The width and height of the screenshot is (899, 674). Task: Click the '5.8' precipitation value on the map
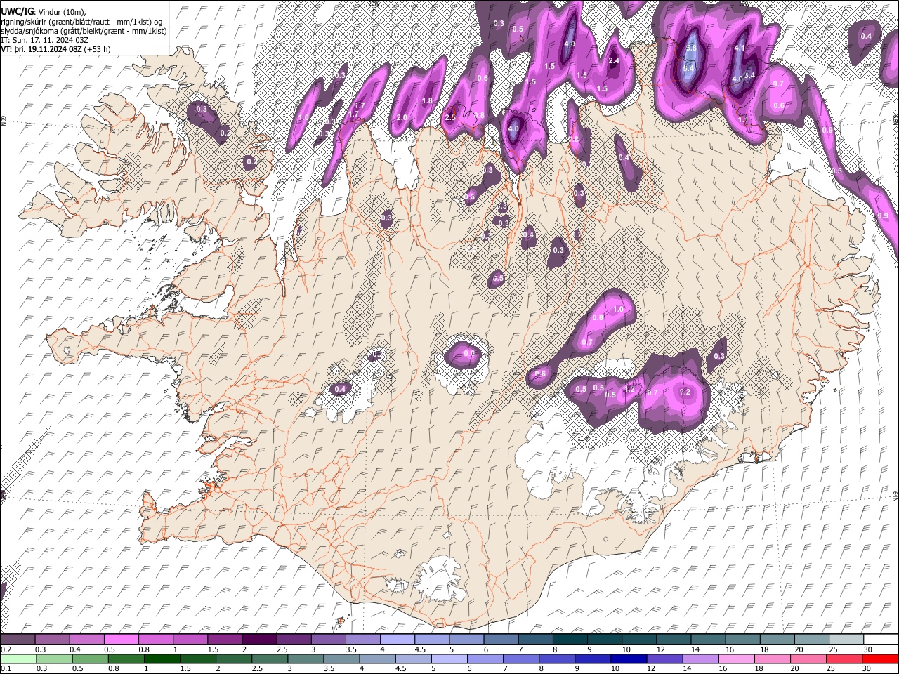[x=691, y=48]
